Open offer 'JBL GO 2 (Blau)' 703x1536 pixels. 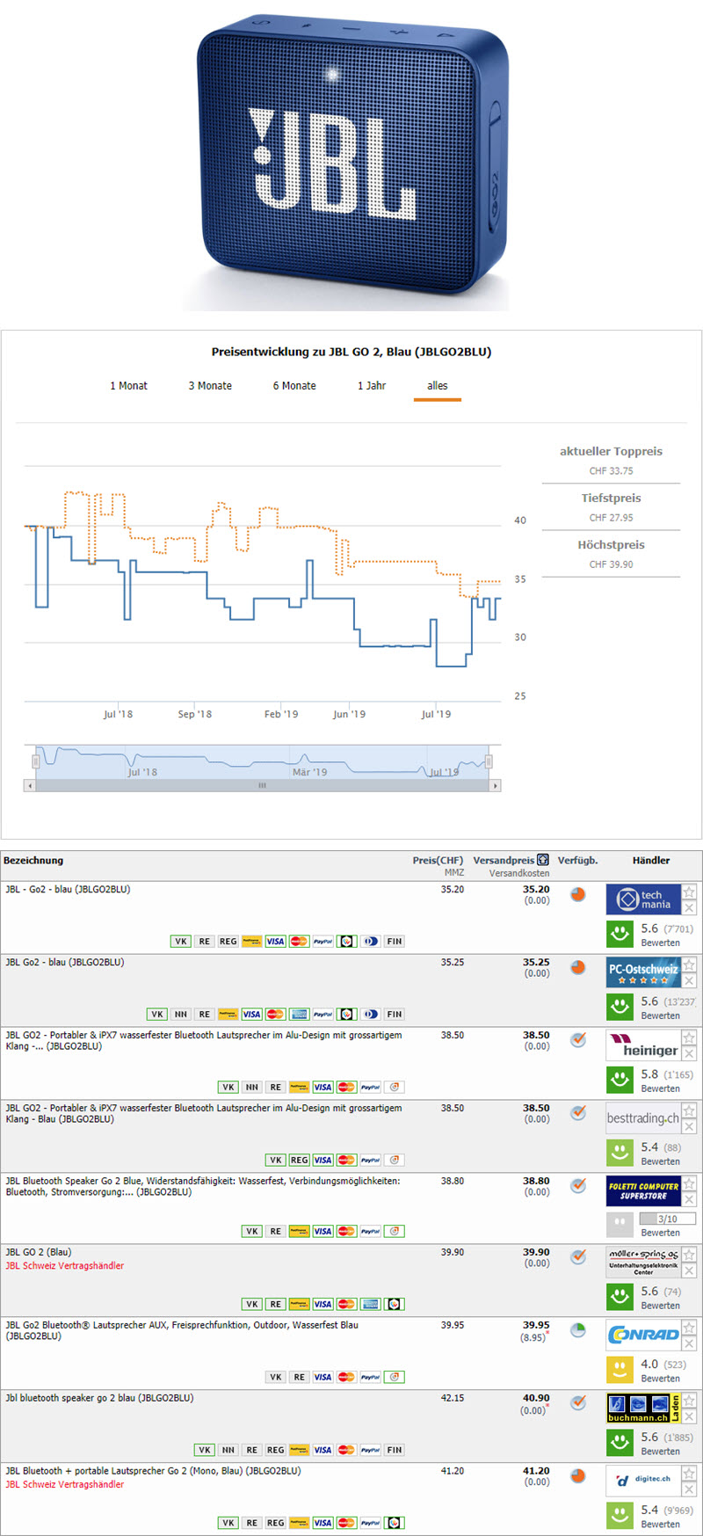click(x=39, y=1252)
